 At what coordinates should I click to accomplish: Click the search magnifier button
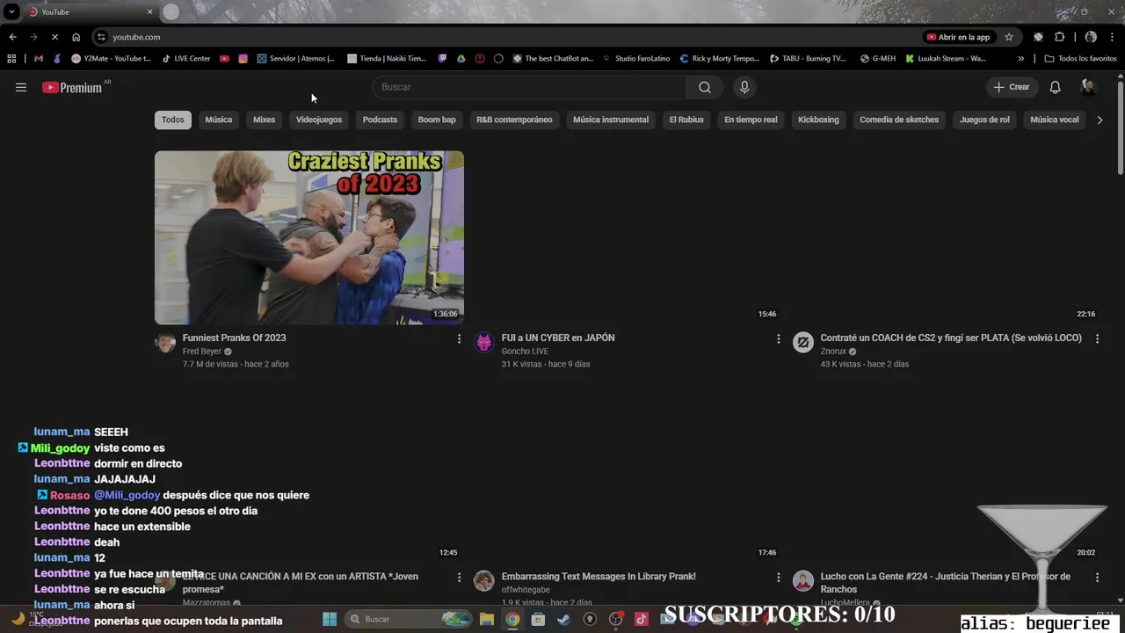point(704,87)
